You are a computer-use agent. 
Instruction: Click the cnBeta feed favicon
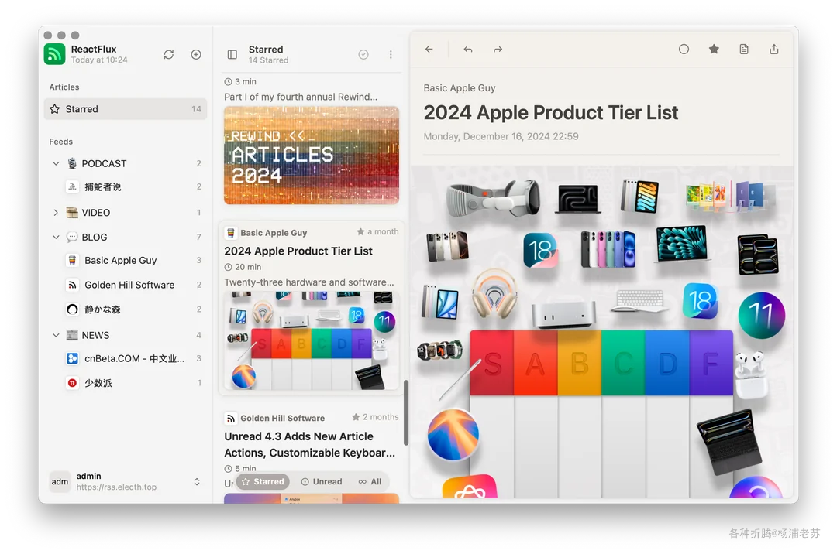coord(72,358)
